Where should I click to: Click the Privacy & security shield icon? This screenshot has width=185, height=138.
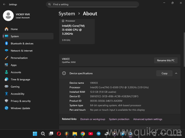pyautogui.click(x=7, y=101)
